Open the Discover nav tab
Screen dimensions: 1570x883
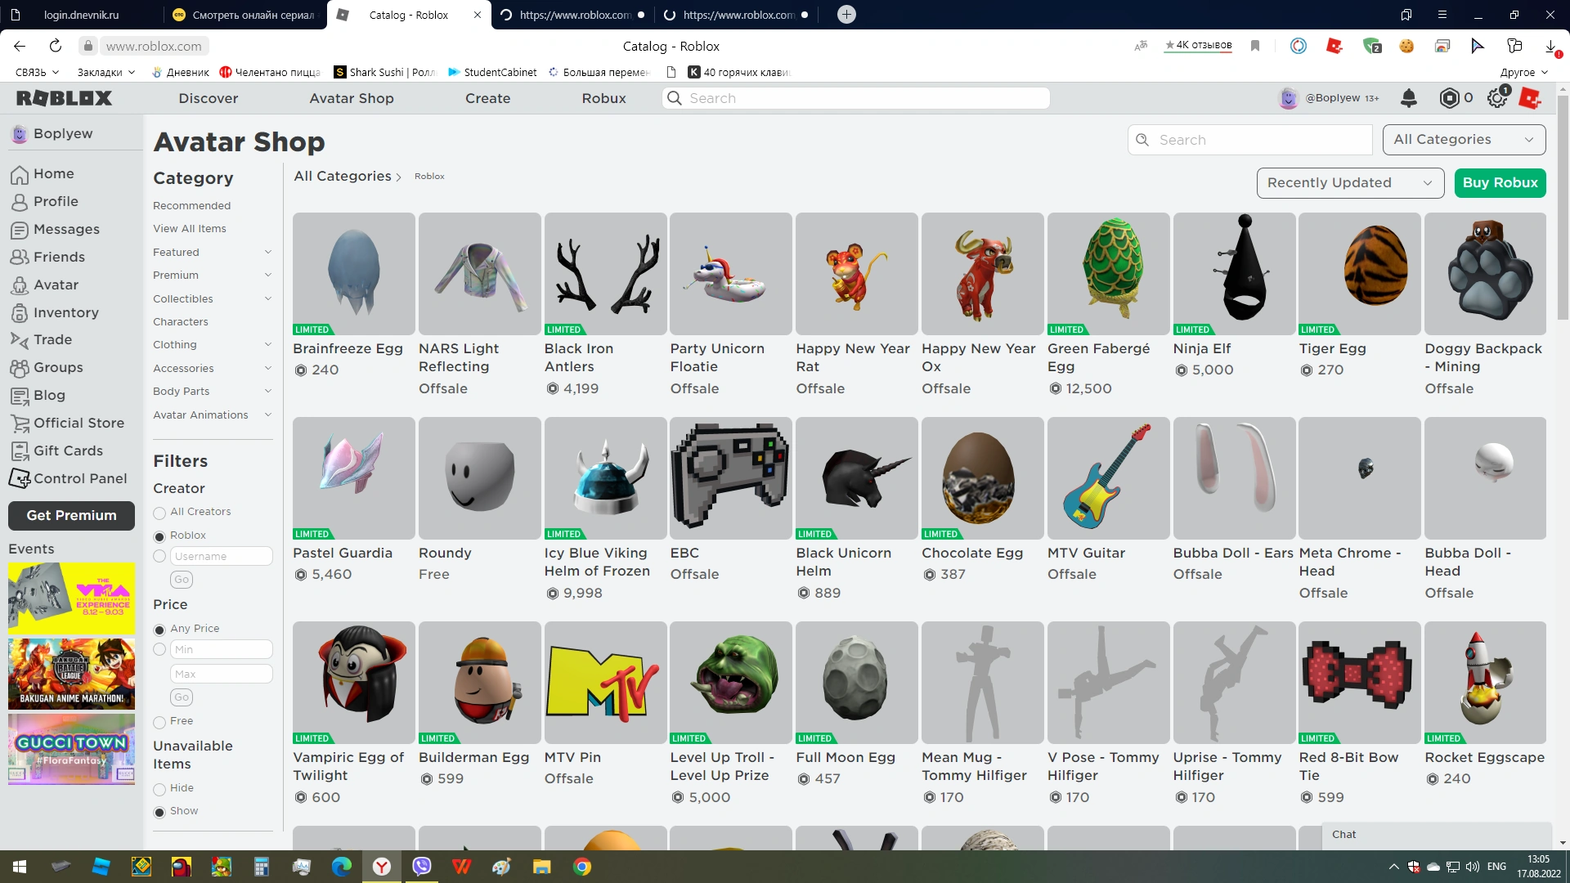(209, 98)
